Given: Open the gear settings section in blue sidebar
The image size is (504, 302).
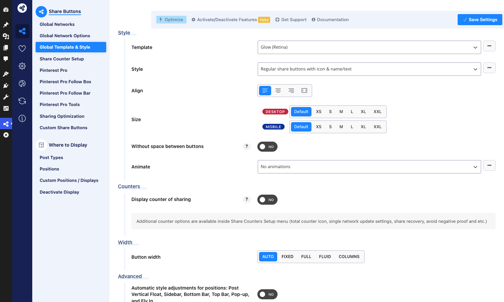Looking at the screenshot, I should pyautogui.click(x=22, y=66).
